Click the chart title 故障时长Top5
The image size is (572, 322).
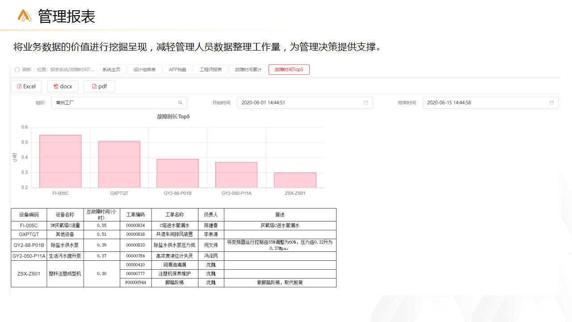point(173,117)
